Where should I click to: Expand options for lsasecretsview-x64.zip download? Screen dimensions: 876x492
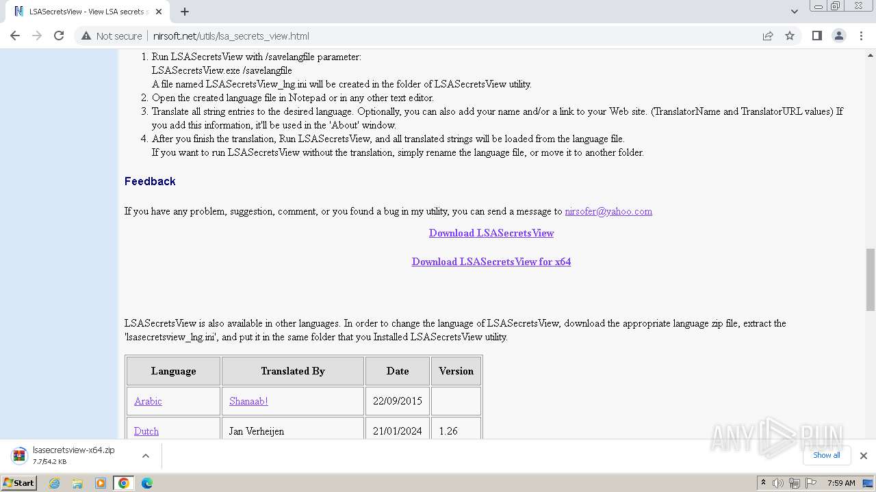pos(146,456)
